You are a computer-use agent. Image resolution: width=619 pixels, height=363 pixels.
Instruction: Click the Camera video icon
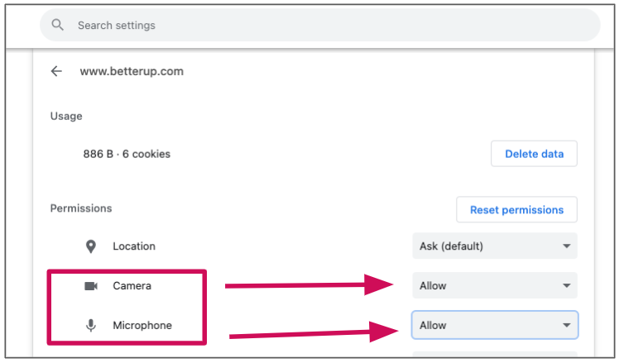point(91,285)
